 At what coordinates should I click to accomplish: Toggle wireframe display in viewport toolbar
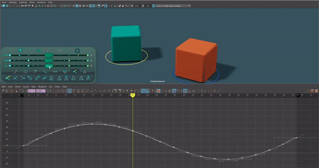[x=74, y=6]
